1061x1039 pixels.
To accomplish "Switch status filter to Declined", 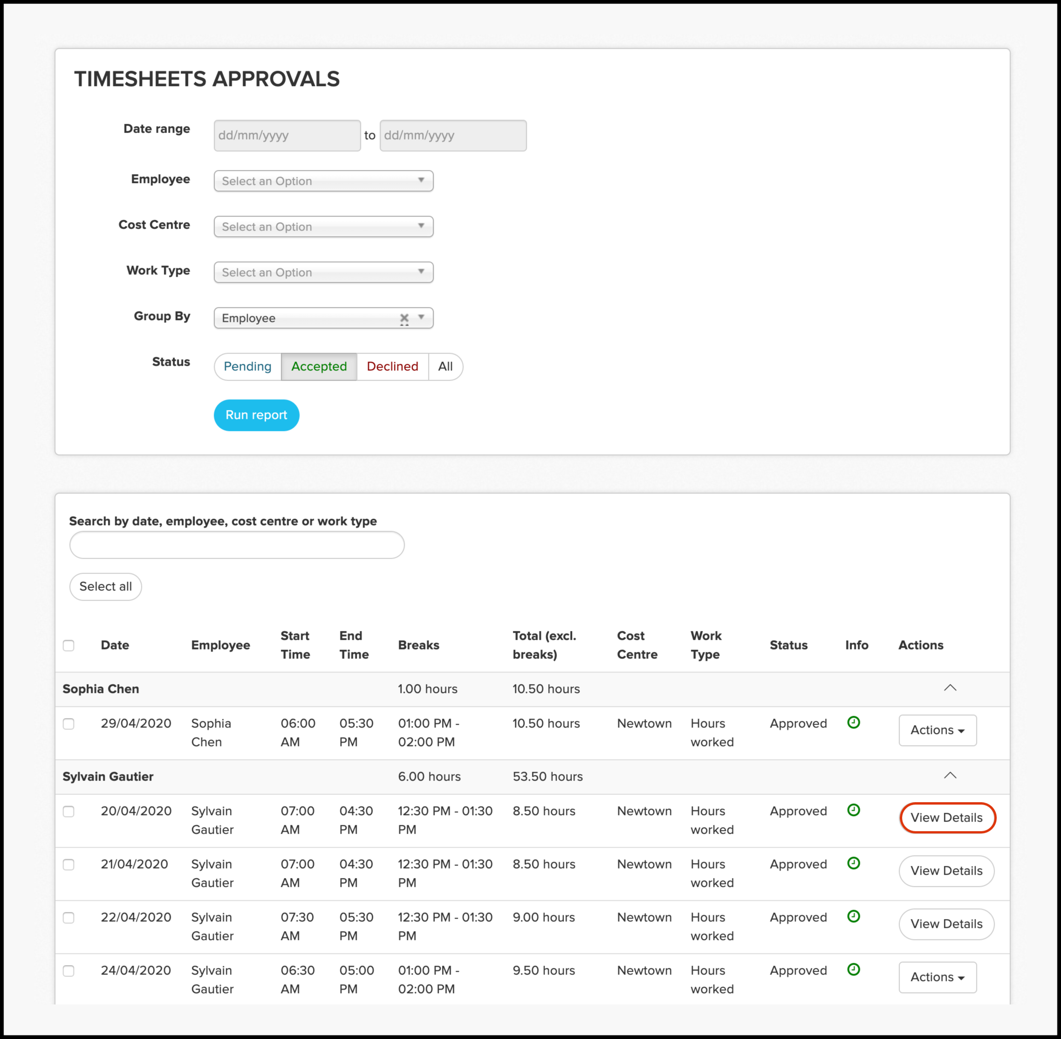I will (x=392, y=366).
